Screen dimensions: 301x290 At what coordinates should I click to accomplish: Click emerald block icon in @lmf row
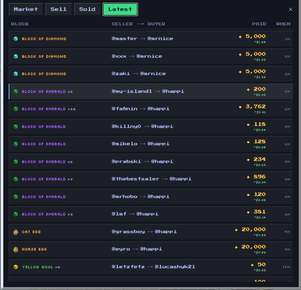tap(16, 214)
